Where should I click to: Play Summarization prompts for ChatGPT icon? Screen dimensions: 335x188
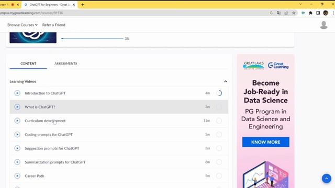pos(17,162)
